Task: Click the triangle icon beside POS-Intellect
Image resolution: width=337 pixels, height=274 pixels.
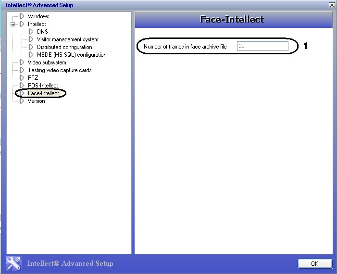Action: [x=22, y=85]
